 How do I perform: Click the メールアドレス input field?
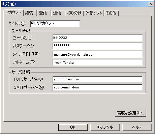tap(98, 54)
